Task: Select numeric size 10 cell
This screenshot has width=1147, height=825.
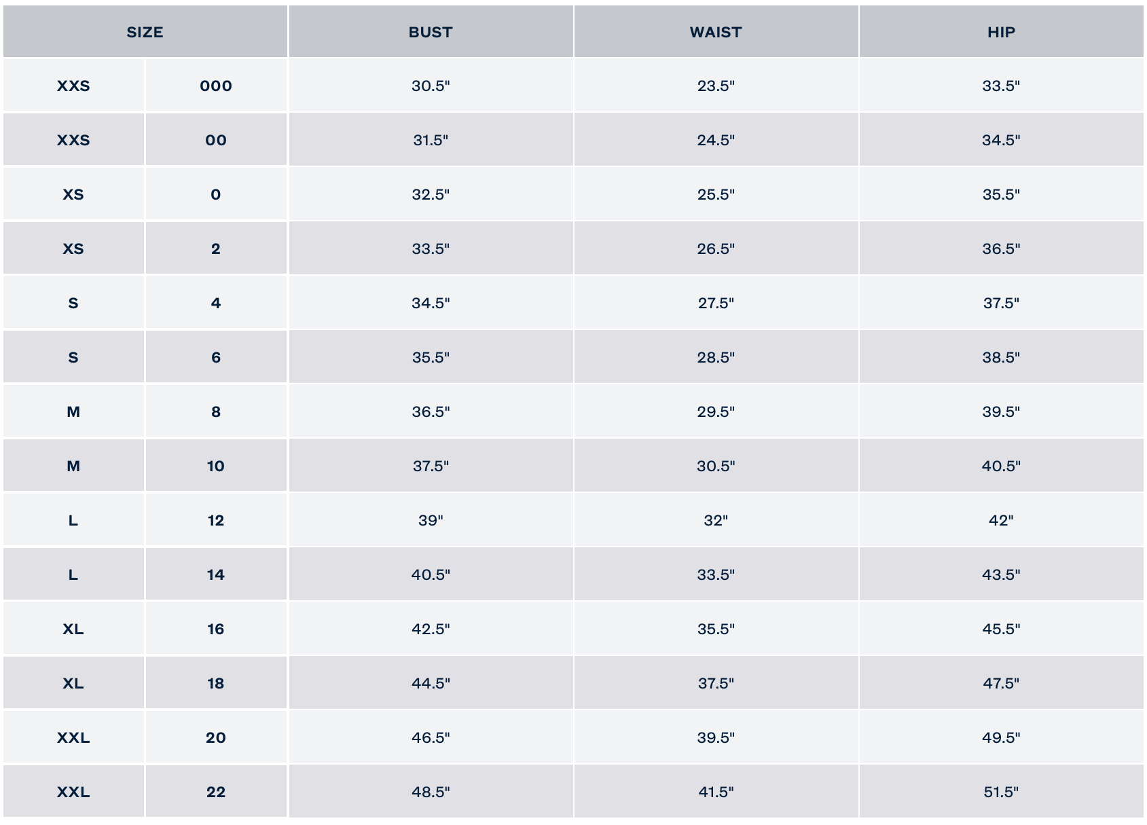Action: [216, 466]
